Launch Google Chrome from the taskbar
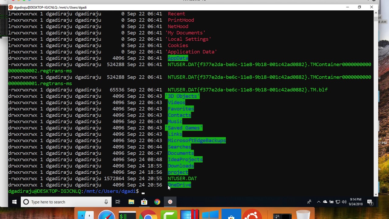Viewport: 389px width, 219px height. point(157,202)
